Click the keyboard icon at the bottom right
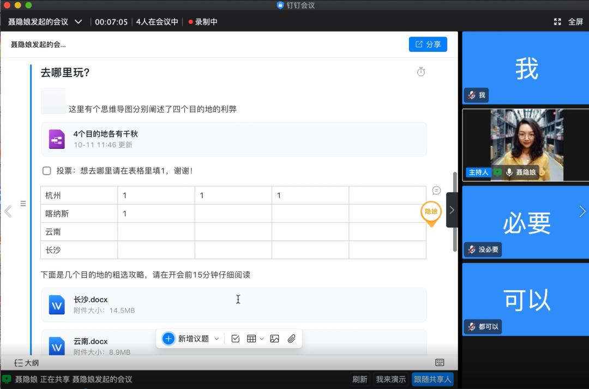 point(440,361)
